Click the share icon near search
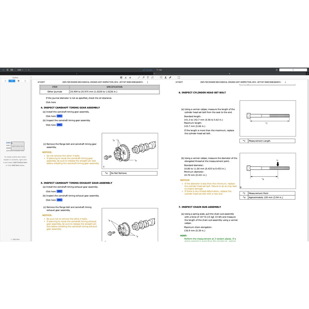The image size is (309, 309). tap(277, 70)
